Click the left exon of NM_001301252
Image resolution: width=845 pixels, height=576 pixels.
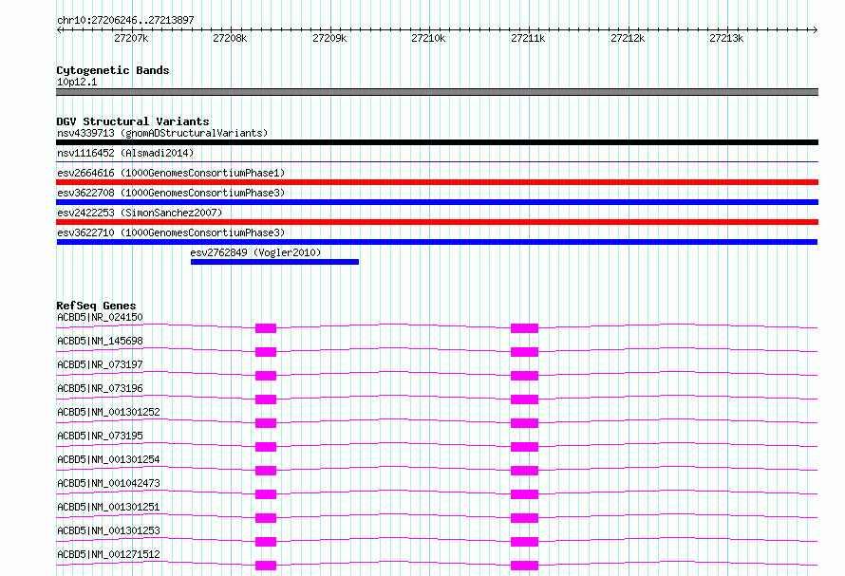tap(266, 423)
